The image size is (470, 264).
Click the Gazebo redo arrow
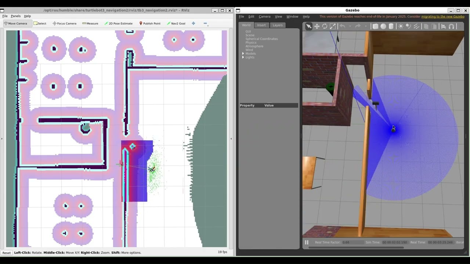(358, 26)
